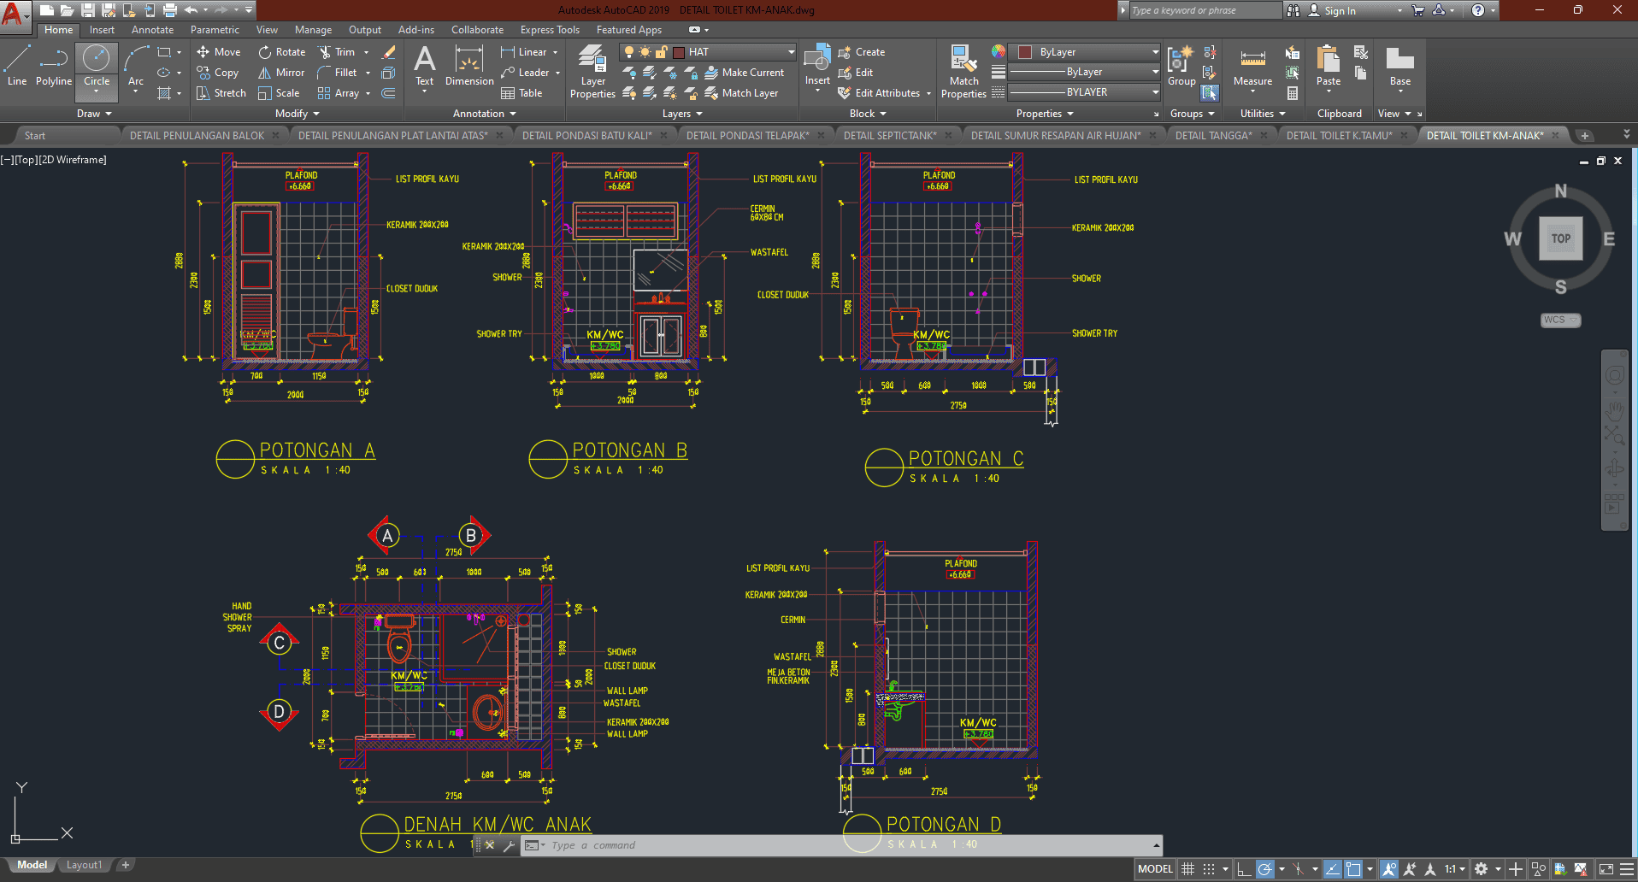Switch to DETAIL TANGGA drawing tab
Screen dimensions: 1638x882
tap(1213, 135)
